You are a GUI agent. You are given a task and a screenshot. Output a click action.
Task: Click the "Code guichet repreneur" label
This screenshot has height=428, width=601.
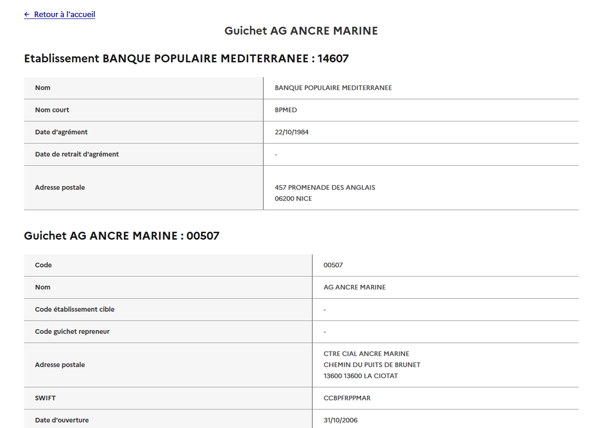click(x=72, y=332)
